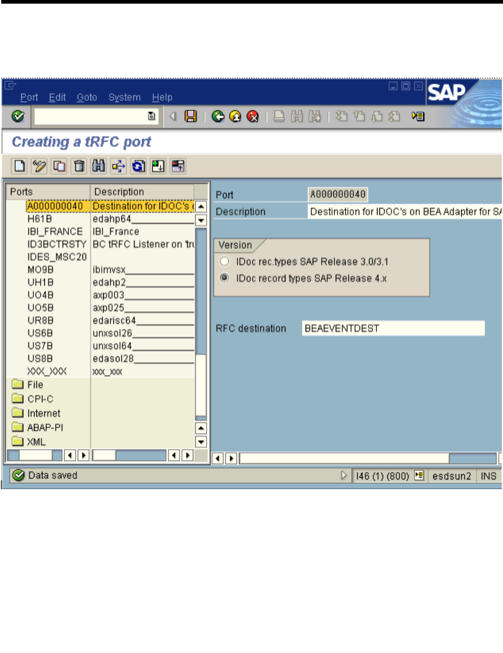
Task: Click the Find Next binoculars-plus icon
Action: coord(315,116)
